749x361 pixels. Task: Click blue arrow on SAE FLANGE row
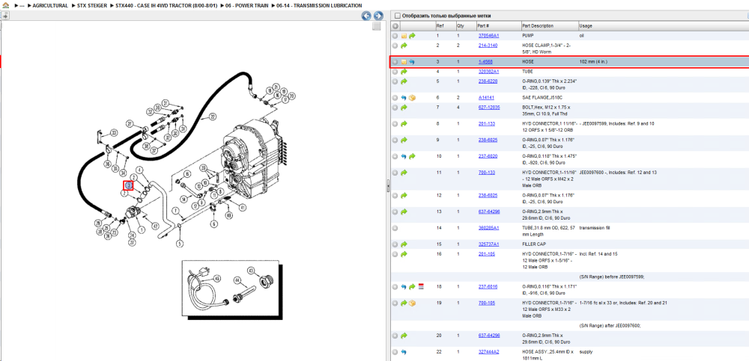(x=404, y=97)
